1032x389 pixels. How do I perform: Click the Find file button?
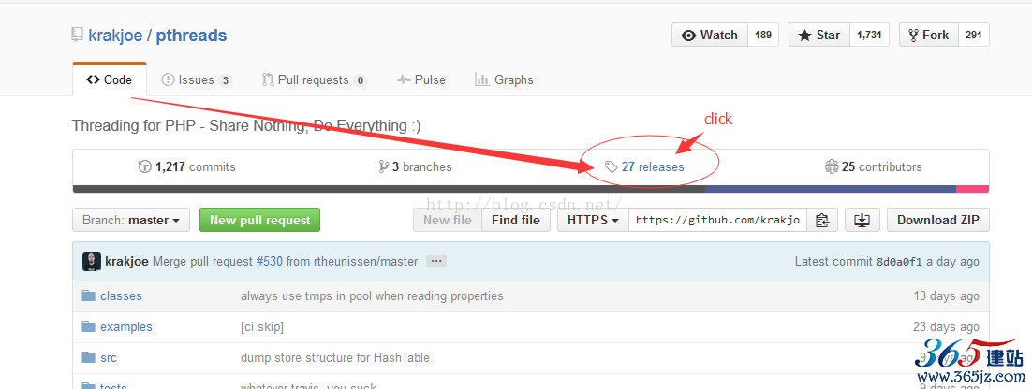pyautogui.click(x=516, y=220)
